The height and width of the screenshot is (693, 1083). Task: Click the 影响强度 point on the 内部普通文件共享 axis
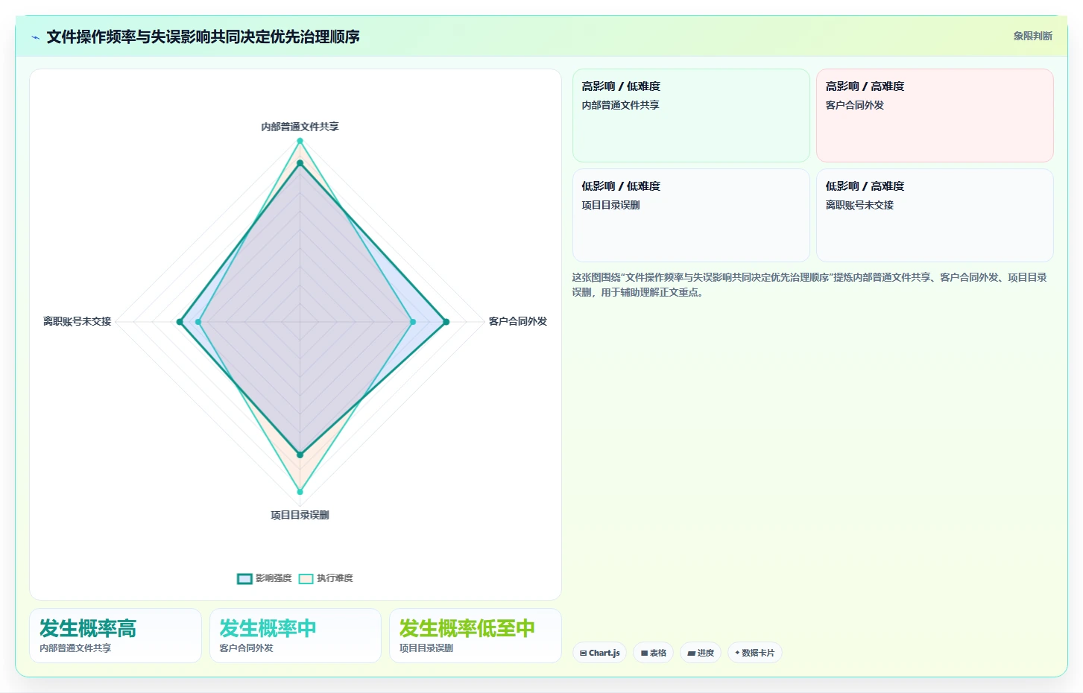300,163
